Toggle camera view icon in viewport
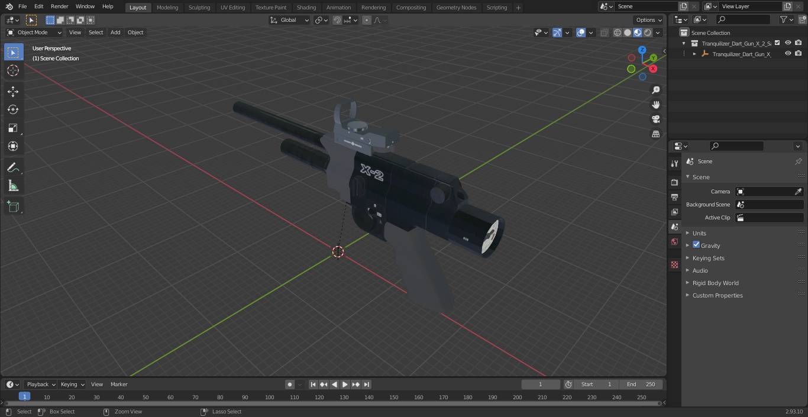Viewport: 808px width, 417px height. (x=655, y=119)
